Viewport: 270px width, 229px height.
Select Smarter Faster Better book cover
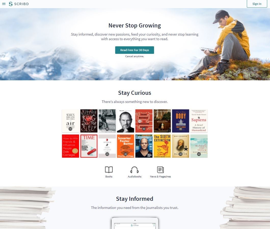[126, 146]
